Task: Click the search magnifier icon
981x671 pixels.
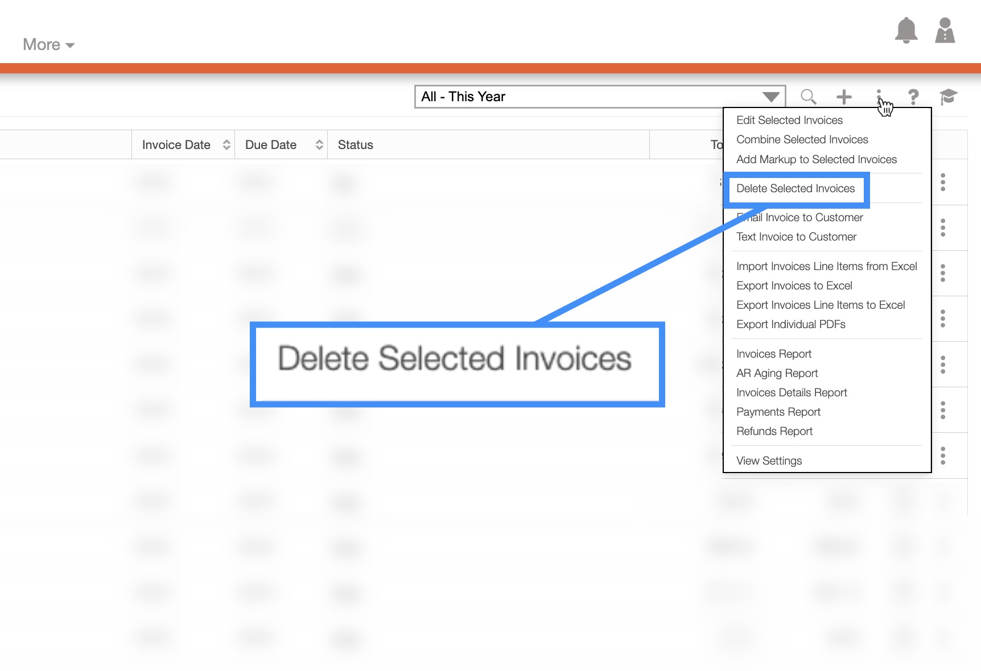Action: pos(808,97)
